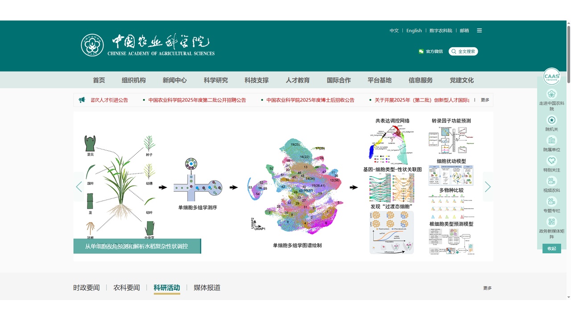Switch the site language to English

414,30
